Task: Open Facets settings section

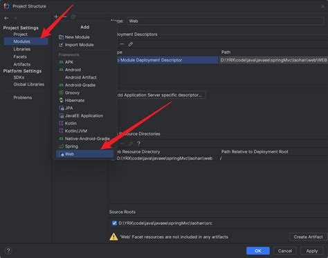Action: point(20,57)
